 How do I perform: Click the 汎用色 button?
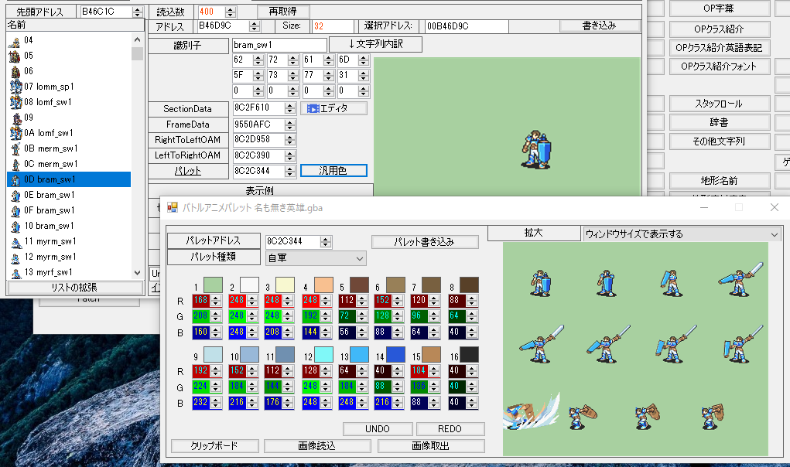click(333, 171)
